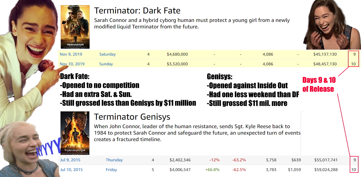Click the Thursday day link
This screenshot has width=361, height=177.
coord(114,160)
